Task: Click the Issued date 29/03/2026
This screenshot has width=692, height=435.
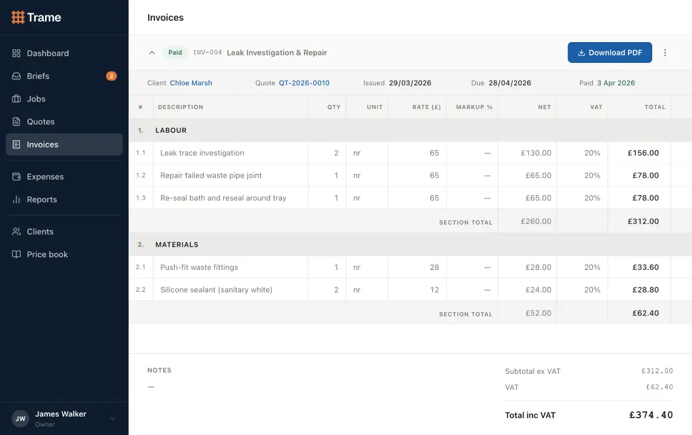Action: tap(410, 83)
